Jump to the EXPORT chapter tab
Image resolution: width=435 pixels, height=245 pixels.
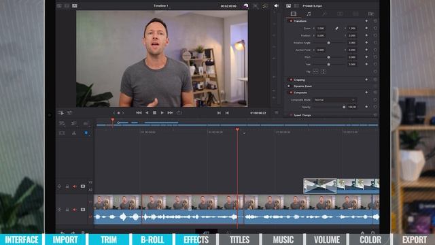(x=415, y=240)
